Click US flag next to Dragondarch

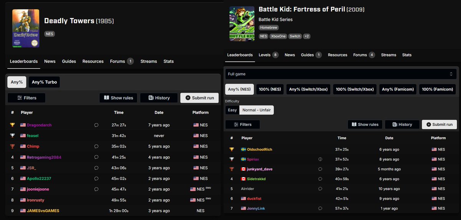click(23, 125)
